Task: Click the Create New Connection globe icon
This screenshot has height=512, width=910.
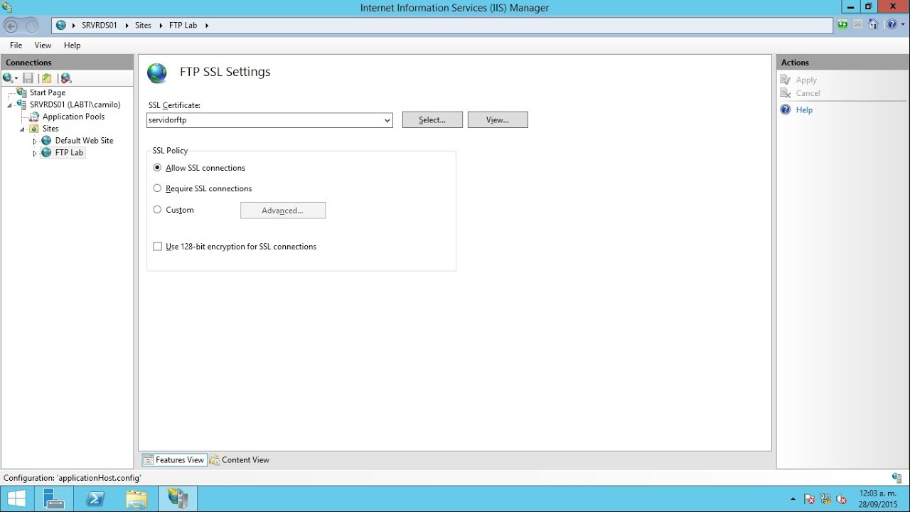Action: pos(8,78)
